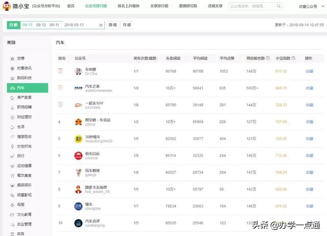Select the 女性时尚 category icon

coord(12,147)
